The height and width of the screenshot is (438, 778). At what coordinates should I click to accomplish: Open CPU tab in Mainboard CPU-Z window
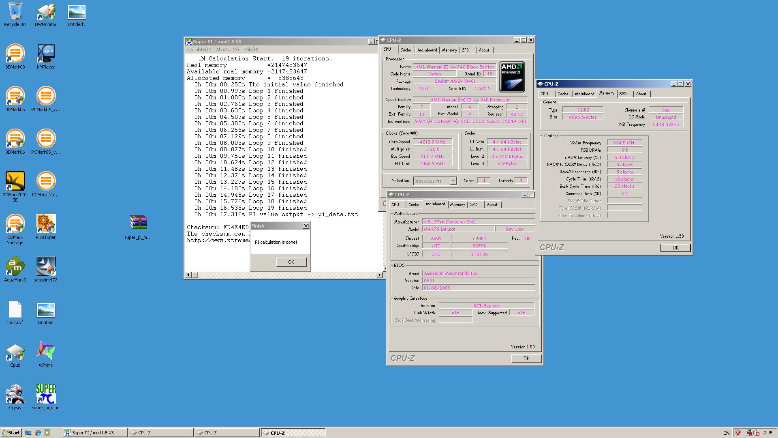point(395,204)
